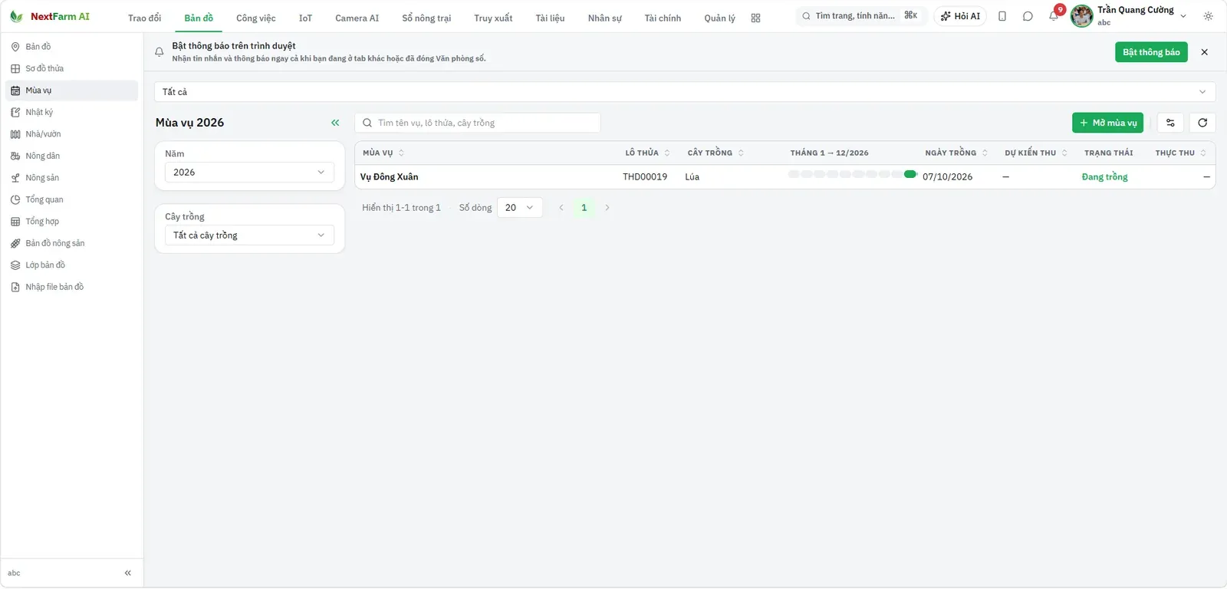1227x589 pixels.
Task: Open the notifications bell with badge 9
Action: click(1054, 15)
